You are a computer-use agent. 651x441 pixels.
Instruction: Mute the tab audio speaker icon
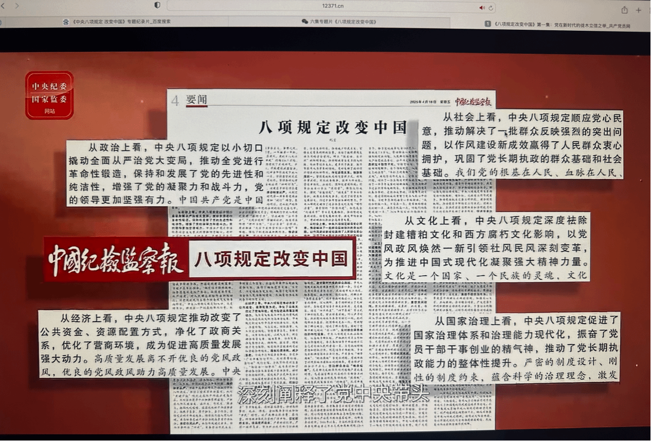coord(482,8)
